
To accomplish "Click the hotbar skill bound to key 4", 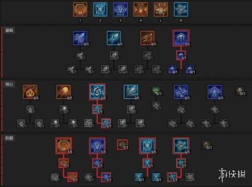I will pos(141,10).
